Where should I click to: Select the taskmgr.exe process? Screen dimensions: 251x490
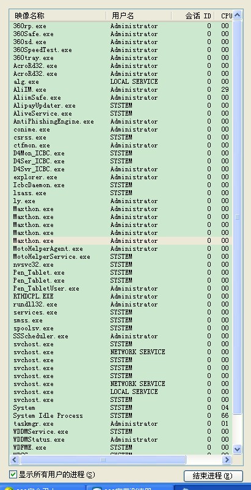pyautogui.click(x=122, y=424)
